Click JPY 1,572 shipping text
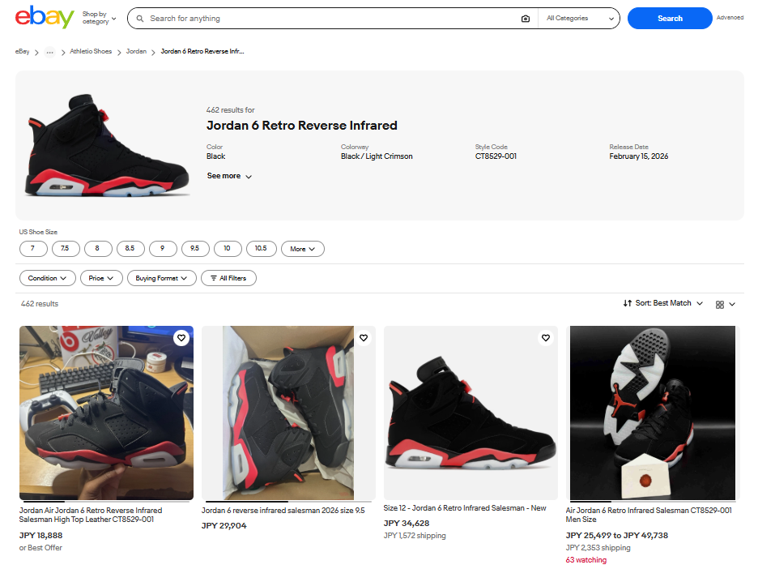The width and height of the screenshot is (758, 569). [415, 536]
